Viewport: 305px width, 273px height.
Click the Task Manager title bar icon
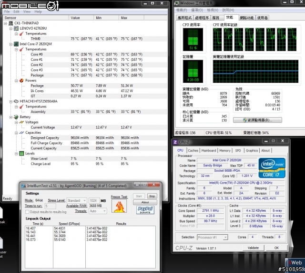tap(177, 3)
